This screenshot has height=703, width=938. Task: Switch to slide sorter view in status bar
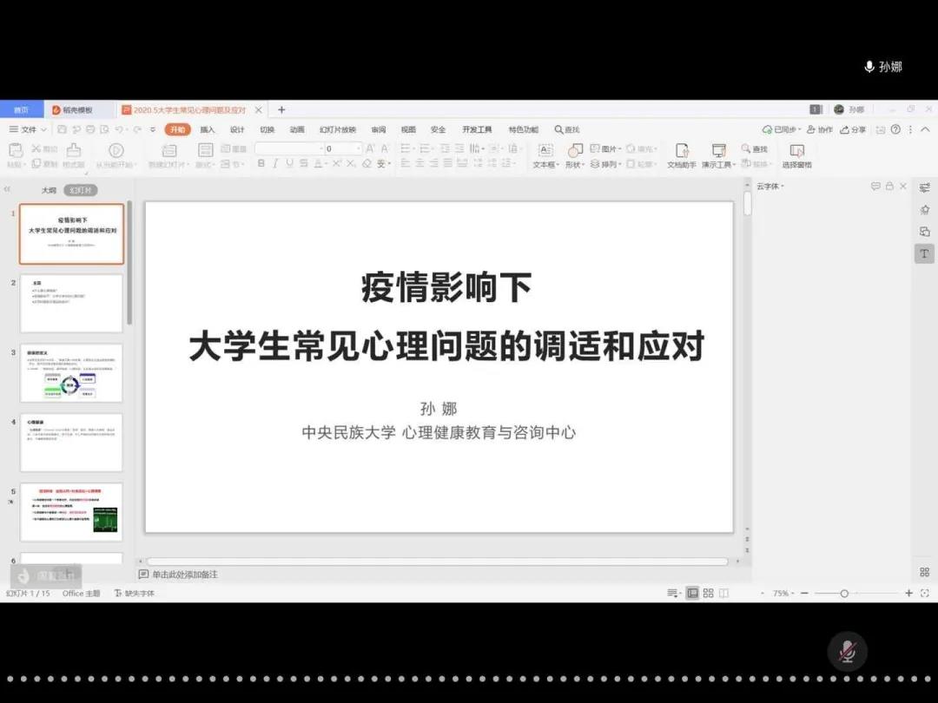click(x=708, y=593)
